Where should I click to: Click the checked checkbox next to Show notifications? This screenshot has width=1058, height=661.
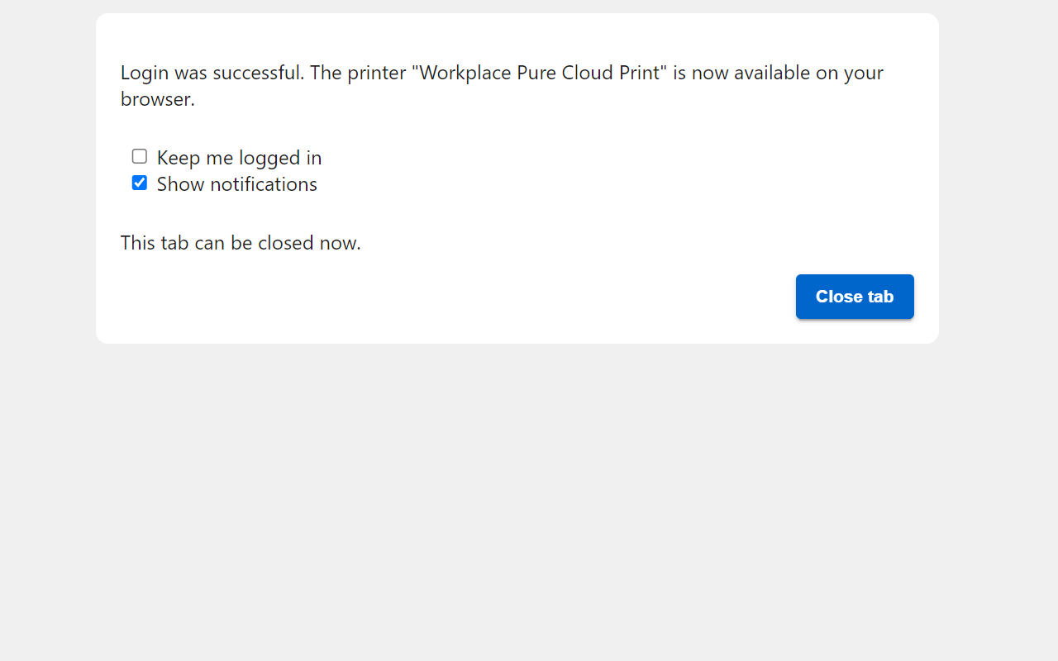pyautogui.click(x=139, y=182)
